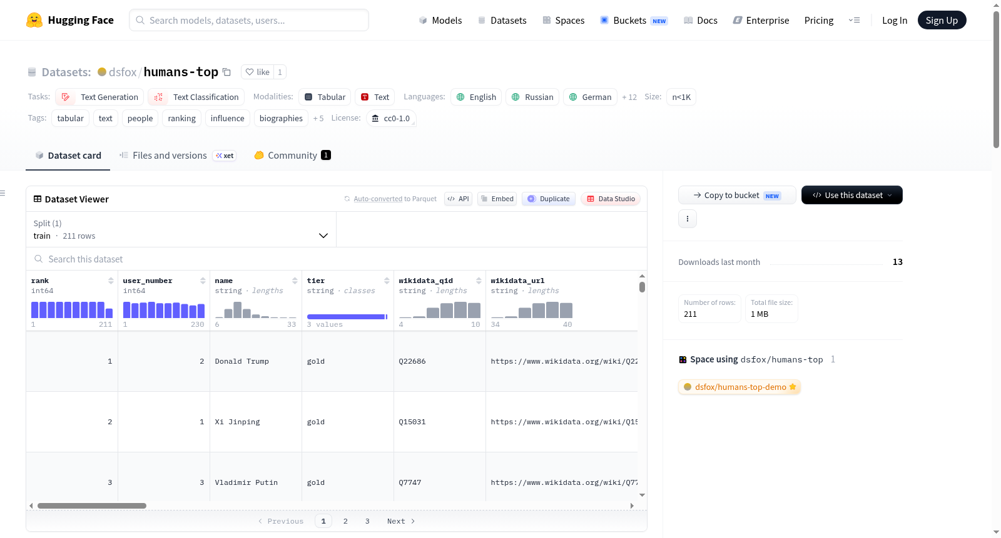Click the table vertical scrollbar thumb

(642, 287)
